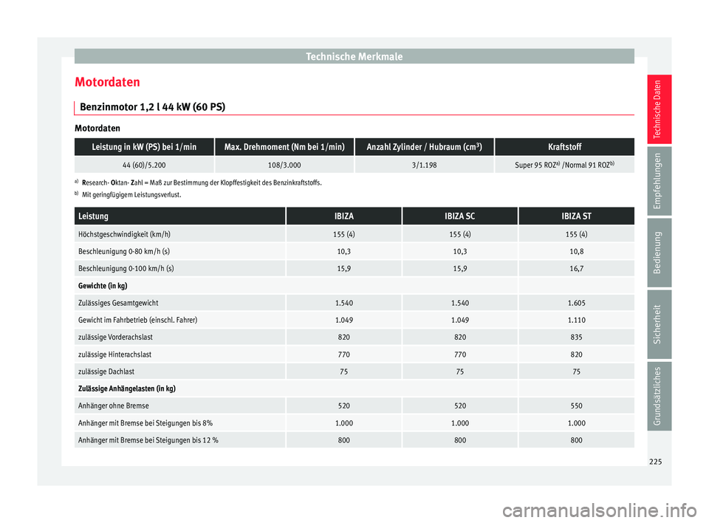Click IBIZA ST Gesamtgewicht value 1.605

click(x=577, y=303)
